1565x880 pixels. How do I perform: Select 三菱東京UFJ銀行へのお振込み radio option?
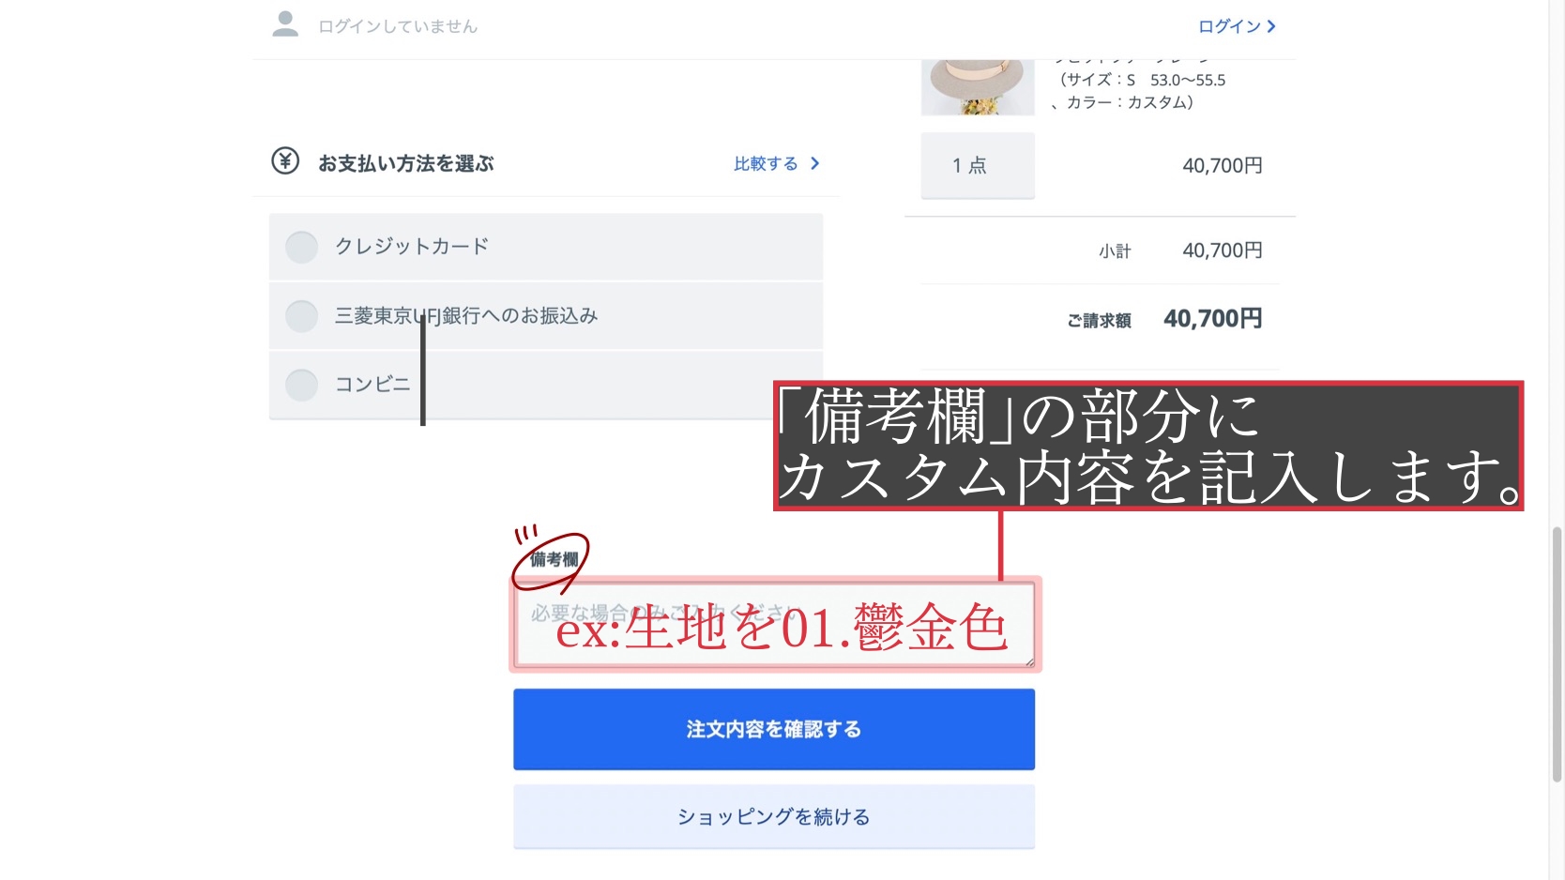click(301, 316)
